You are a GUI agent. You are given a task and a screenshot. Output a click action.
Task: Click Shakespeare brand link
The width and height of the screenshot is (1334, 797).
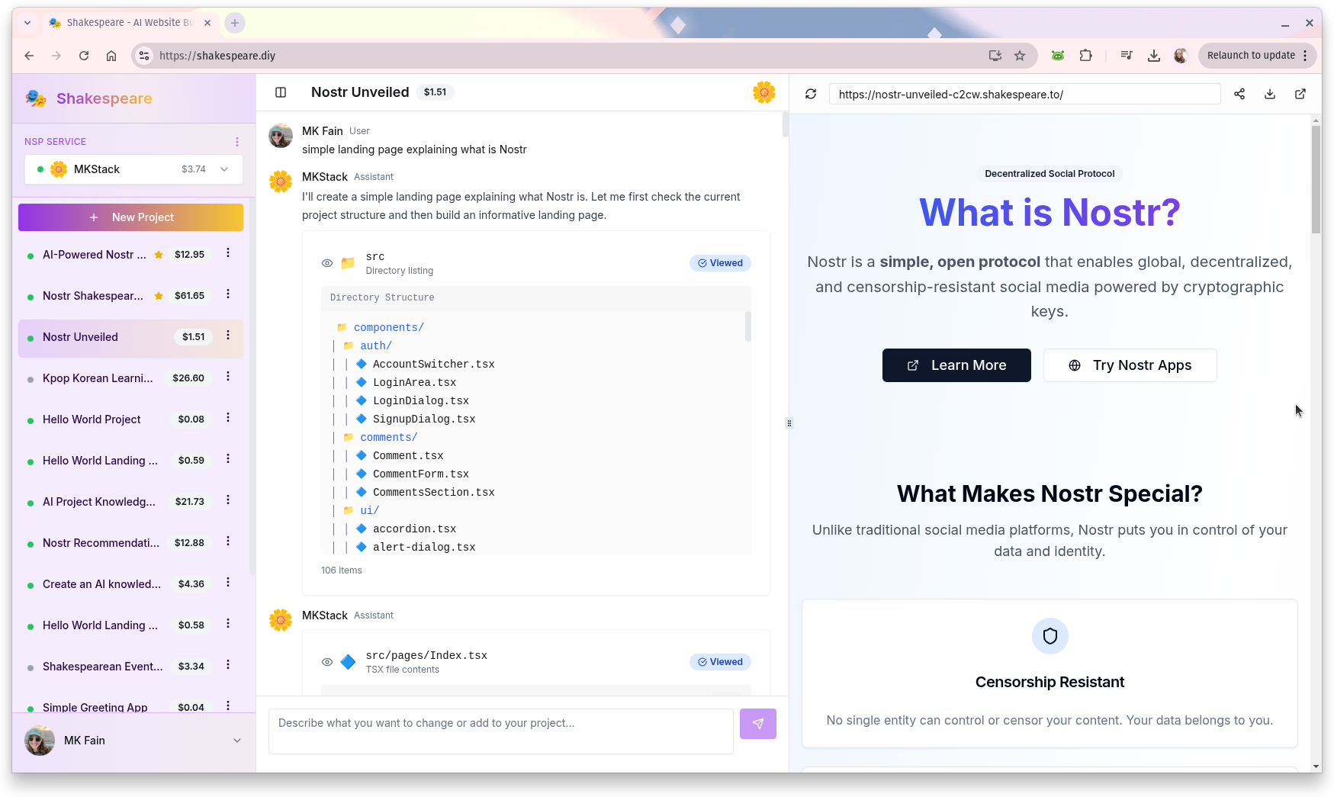[x=104, y=98]
